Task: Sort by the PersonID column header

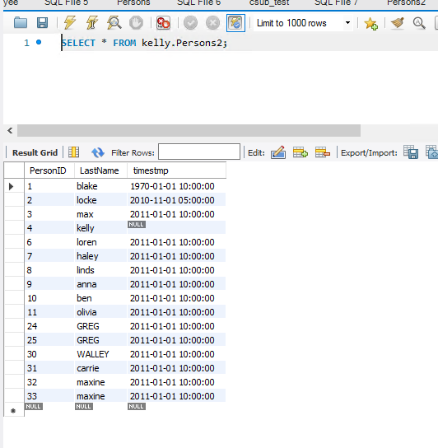Action: point(49,170)
